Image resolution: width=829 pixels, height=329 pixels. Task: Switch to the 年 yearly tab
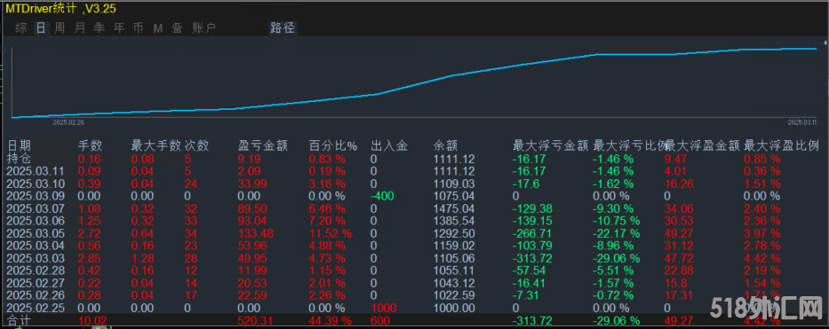(x=119, y=28)
